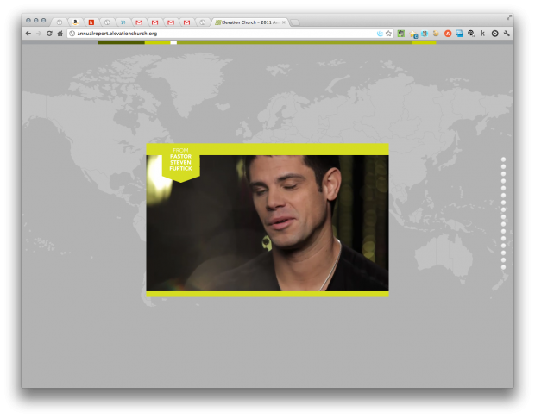Open a new tab
Viewport: 535px width, 418px height.
[x=295, y=22]
